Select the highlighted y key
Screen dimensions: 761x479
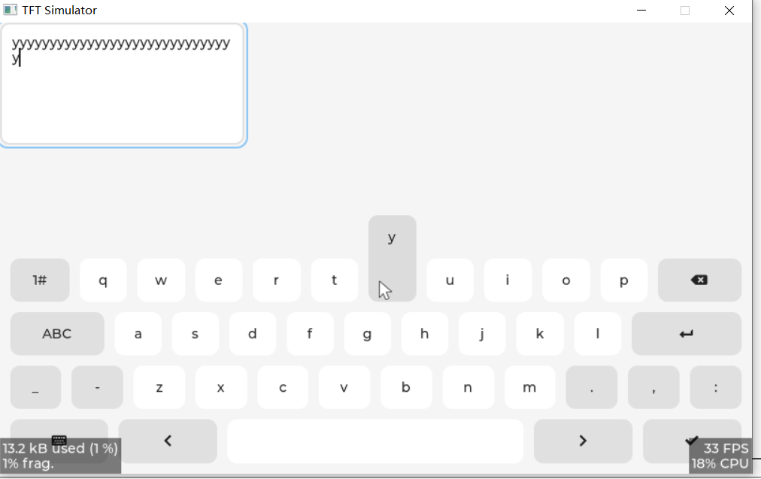392,259
